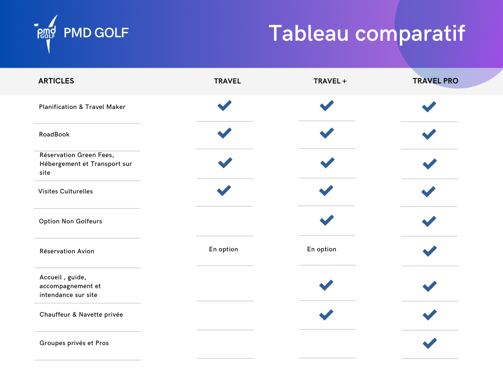Click 'En option' under the Travel column
Screen dimensions: 503x377
pos(224,249)
